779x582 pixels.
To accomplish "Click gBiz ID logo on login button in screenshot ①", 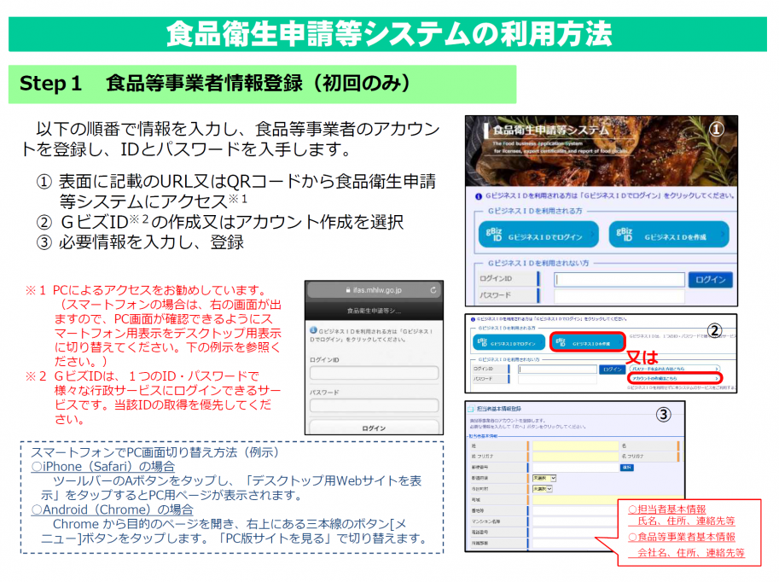I will [494, 234].
